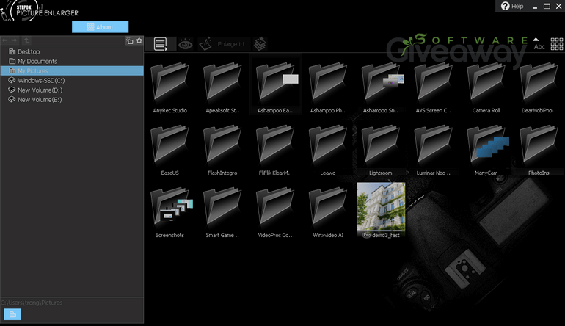Open the Camera Roll folder
This screenshot has width=565, height=326.
486,87
